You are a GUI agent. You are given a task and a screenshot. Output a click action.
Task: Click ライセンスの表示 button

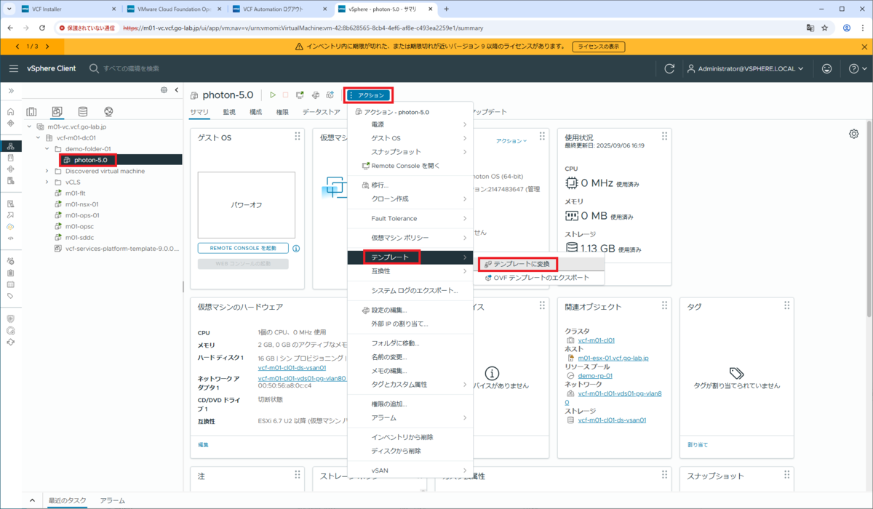click(x=599, y=47)
